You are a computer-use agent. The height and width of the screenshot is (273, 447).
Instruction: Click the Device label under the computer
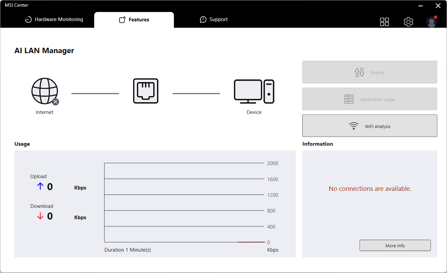click(254, 112)
